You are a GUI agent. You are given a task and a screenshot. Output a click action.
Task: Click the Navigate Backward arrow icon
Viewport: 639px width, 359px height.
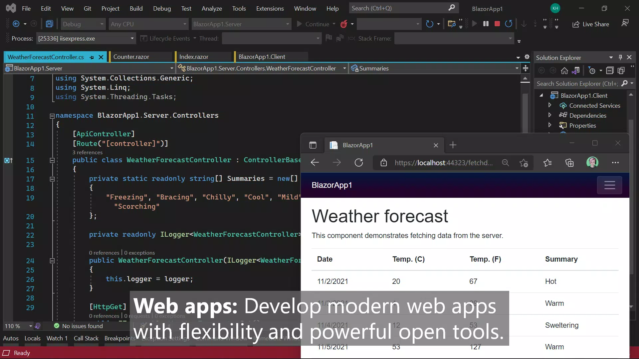[x=16, y=24]
